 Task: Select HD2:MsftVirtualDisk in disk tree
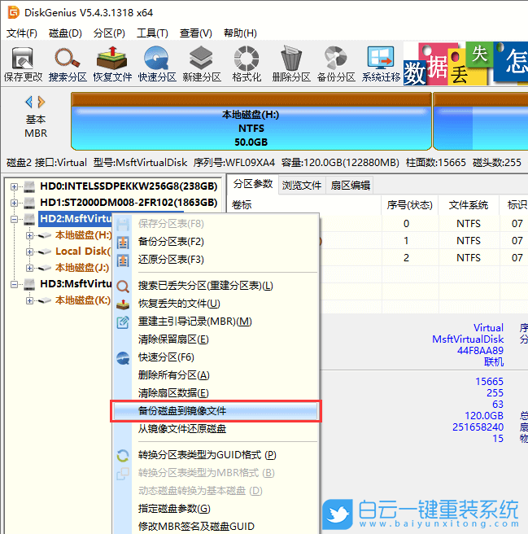coord(76,219)
